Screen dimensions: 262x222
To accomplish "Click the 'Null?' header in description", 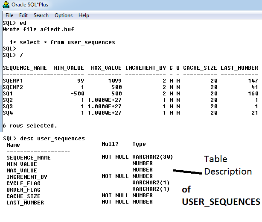I will point(110,144).
